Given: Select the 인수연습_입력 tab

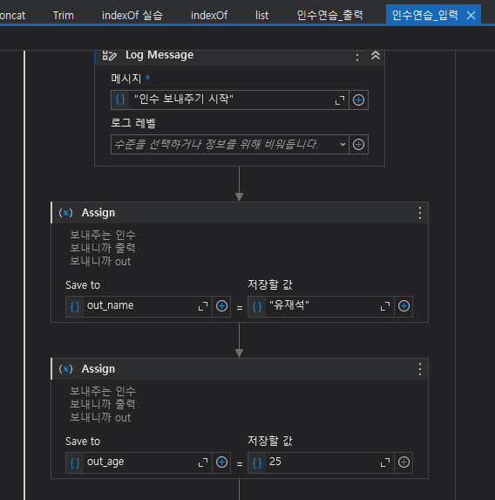Looking at the screenshot, I should tap(425, 15).
